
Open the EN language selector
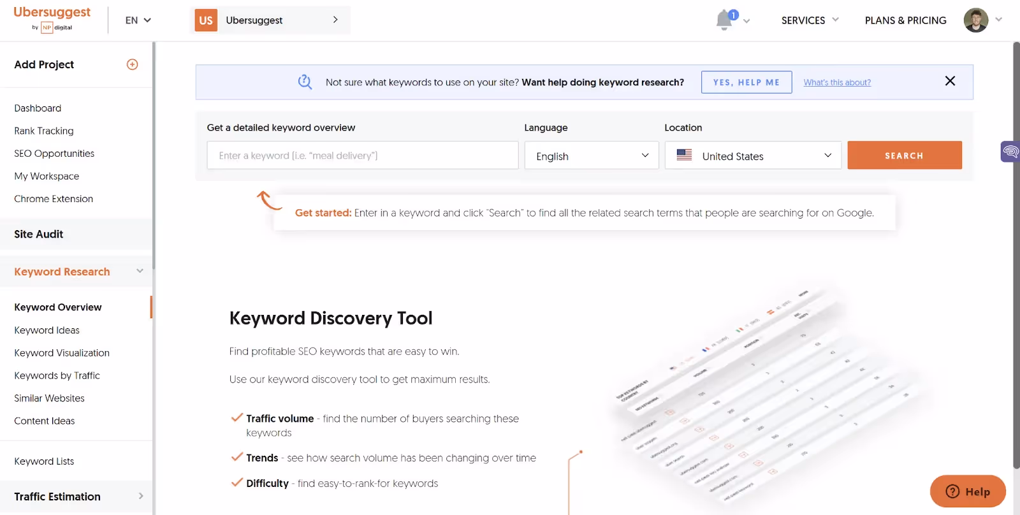[x=138, y=20]
